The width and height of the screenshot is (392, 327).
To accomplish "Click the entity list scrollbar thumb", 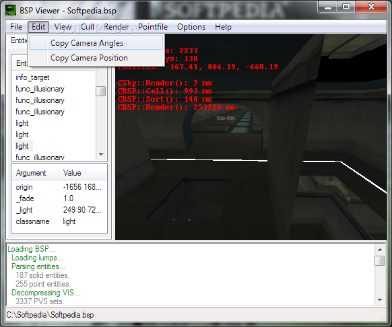I will (x=101, y=92).
